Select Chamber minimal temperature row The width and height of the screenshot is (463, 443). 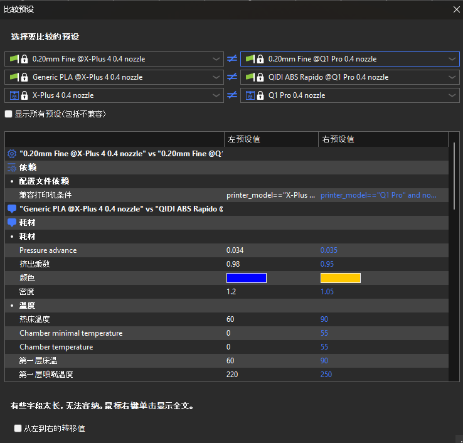(226, 333)
